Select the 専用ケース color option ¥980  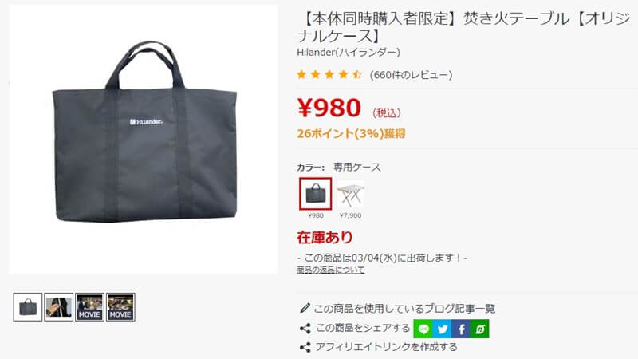coord(315,194)
